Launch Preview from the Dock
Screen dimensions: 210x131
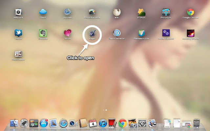click(x=152, y=123)
